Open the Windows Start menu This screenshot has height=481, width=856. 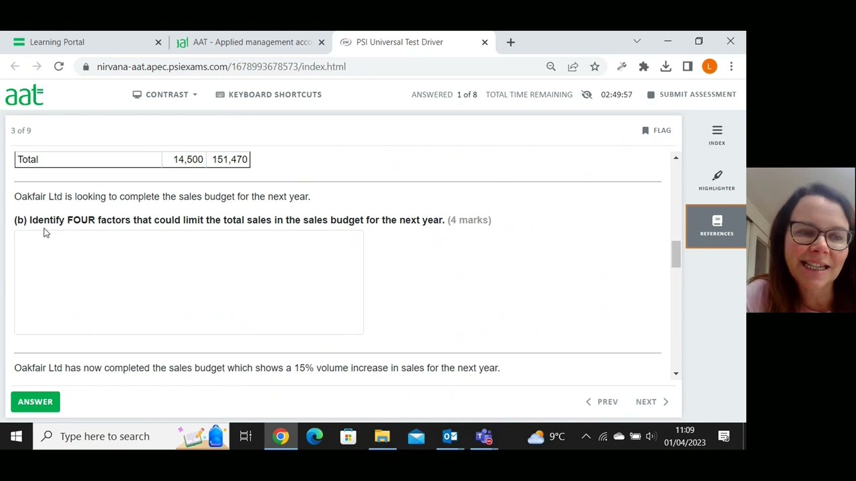click(16, 436)
